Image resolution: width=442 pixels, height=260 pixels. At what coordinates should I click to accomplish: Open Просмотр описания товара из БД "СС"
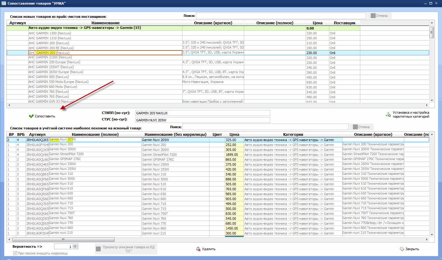[x=126, y=249]
